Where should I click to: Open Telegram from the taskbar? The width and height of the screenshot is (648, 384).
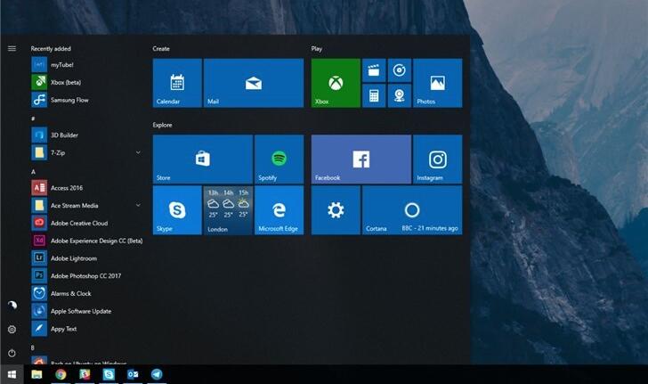point(157,375)
